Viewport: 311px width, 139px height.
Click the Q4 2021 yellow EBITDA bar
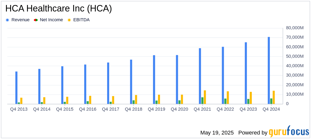[205, 97]
